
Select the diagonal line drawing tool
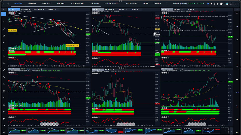(4, 49)
